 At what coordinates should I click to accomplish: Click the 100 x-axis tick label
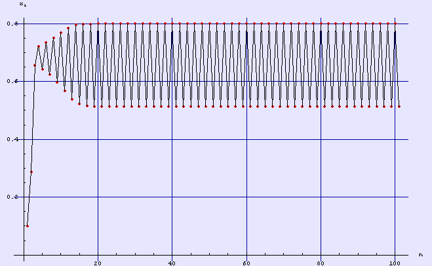click(395, 263)
